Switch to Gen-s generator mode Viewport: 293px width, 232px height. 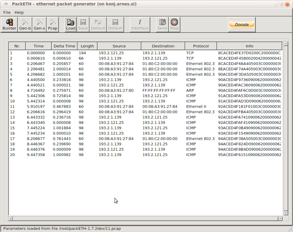point(39,24)
